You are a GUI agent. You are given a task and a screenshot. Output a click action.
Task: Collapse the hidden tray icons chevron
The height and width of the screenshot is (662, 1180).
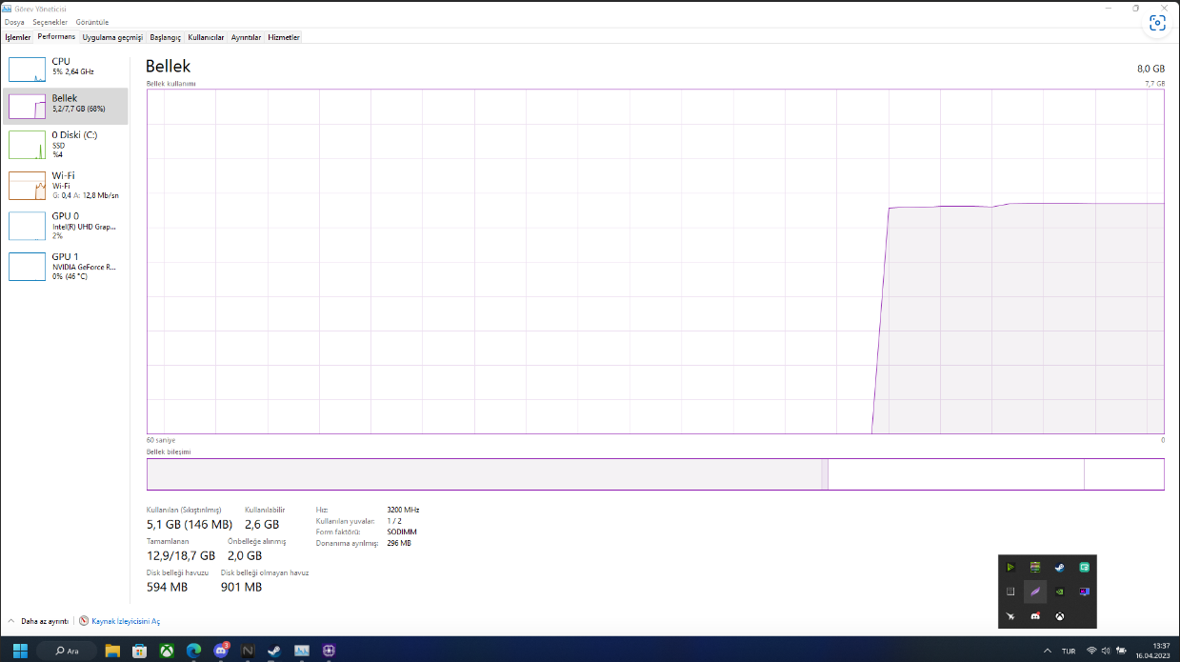(1048, 651)
